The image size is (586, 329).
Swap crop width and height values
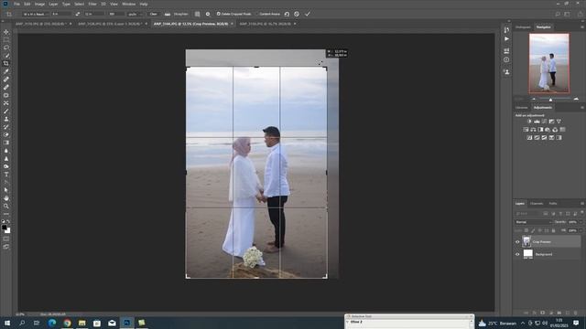pos(77,14)
